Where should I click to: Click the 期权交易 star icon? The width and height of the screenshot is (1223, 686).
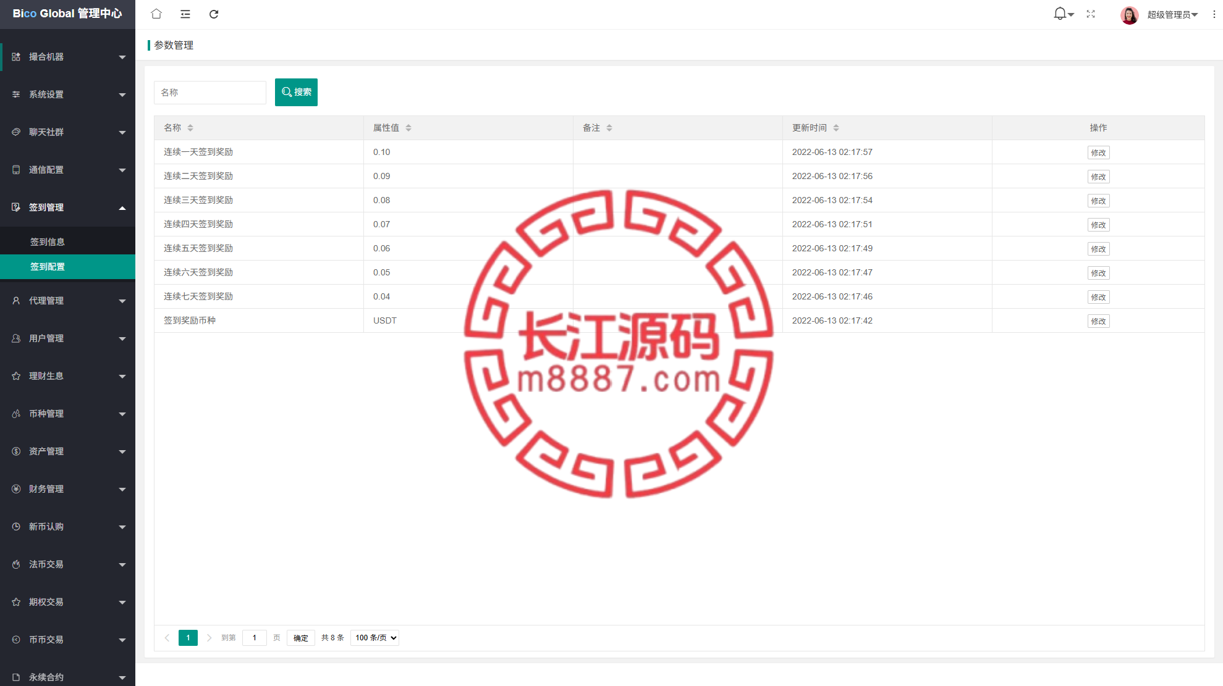click(16, 602)
